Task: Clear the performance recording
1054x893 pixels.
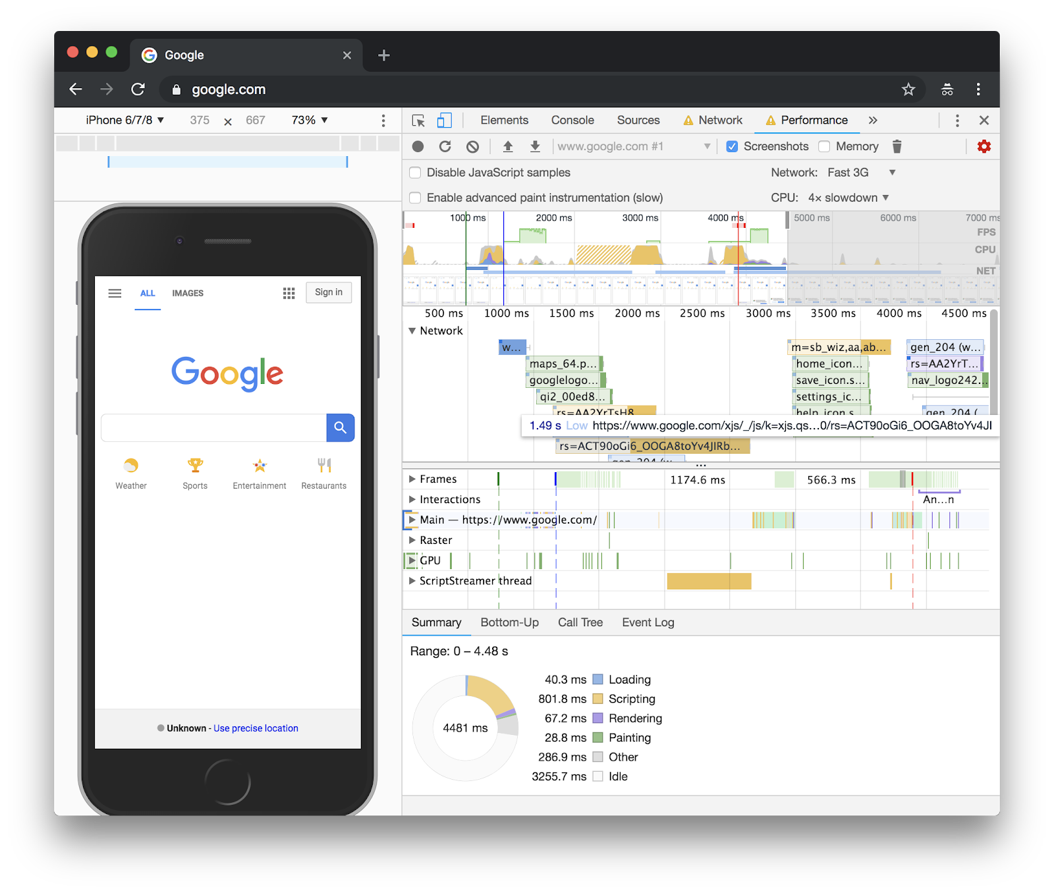Action: (x=472, y=146)
